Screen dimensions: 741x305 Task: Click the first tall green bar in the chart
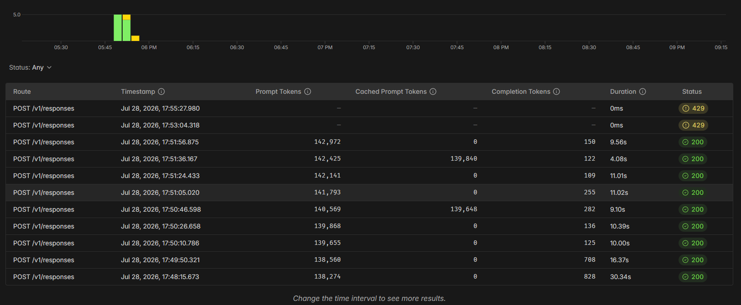pyautogui.click(x=118, y=28)
